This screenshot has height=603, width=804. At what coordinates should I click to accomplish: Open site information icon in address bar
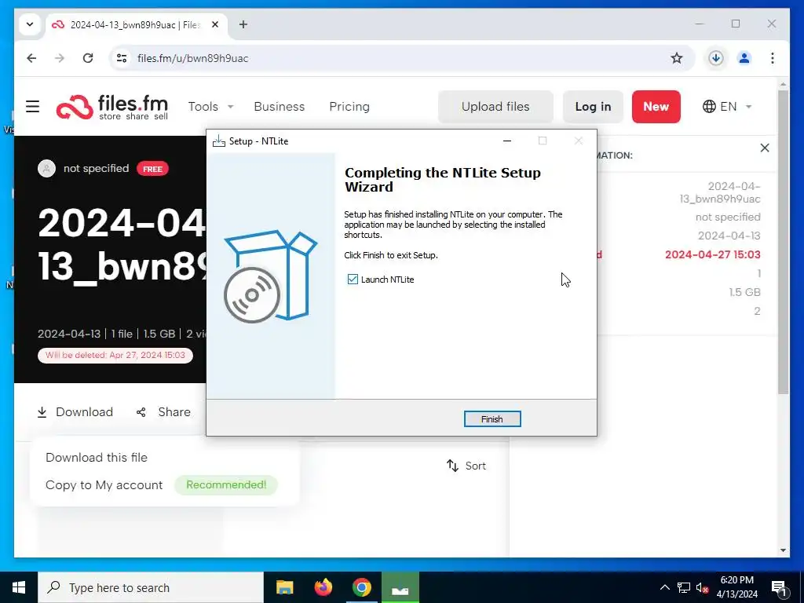122,58
